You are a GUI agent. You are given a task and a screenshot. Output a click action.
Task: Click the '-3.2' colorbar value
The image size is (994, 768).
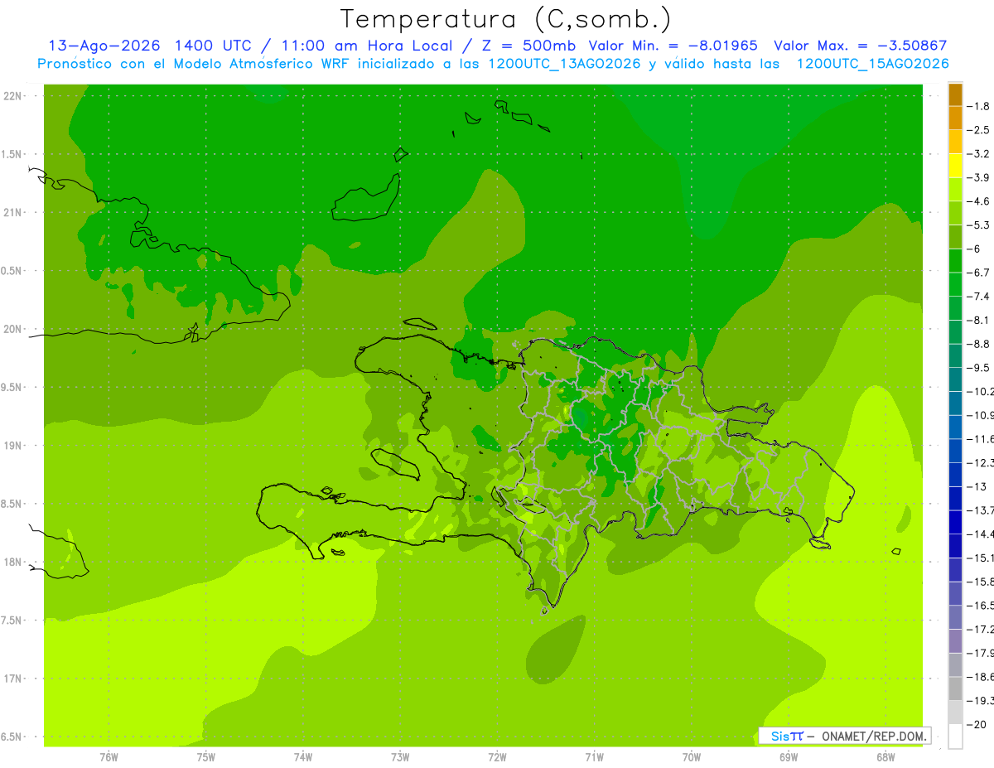tap(978, 154)
